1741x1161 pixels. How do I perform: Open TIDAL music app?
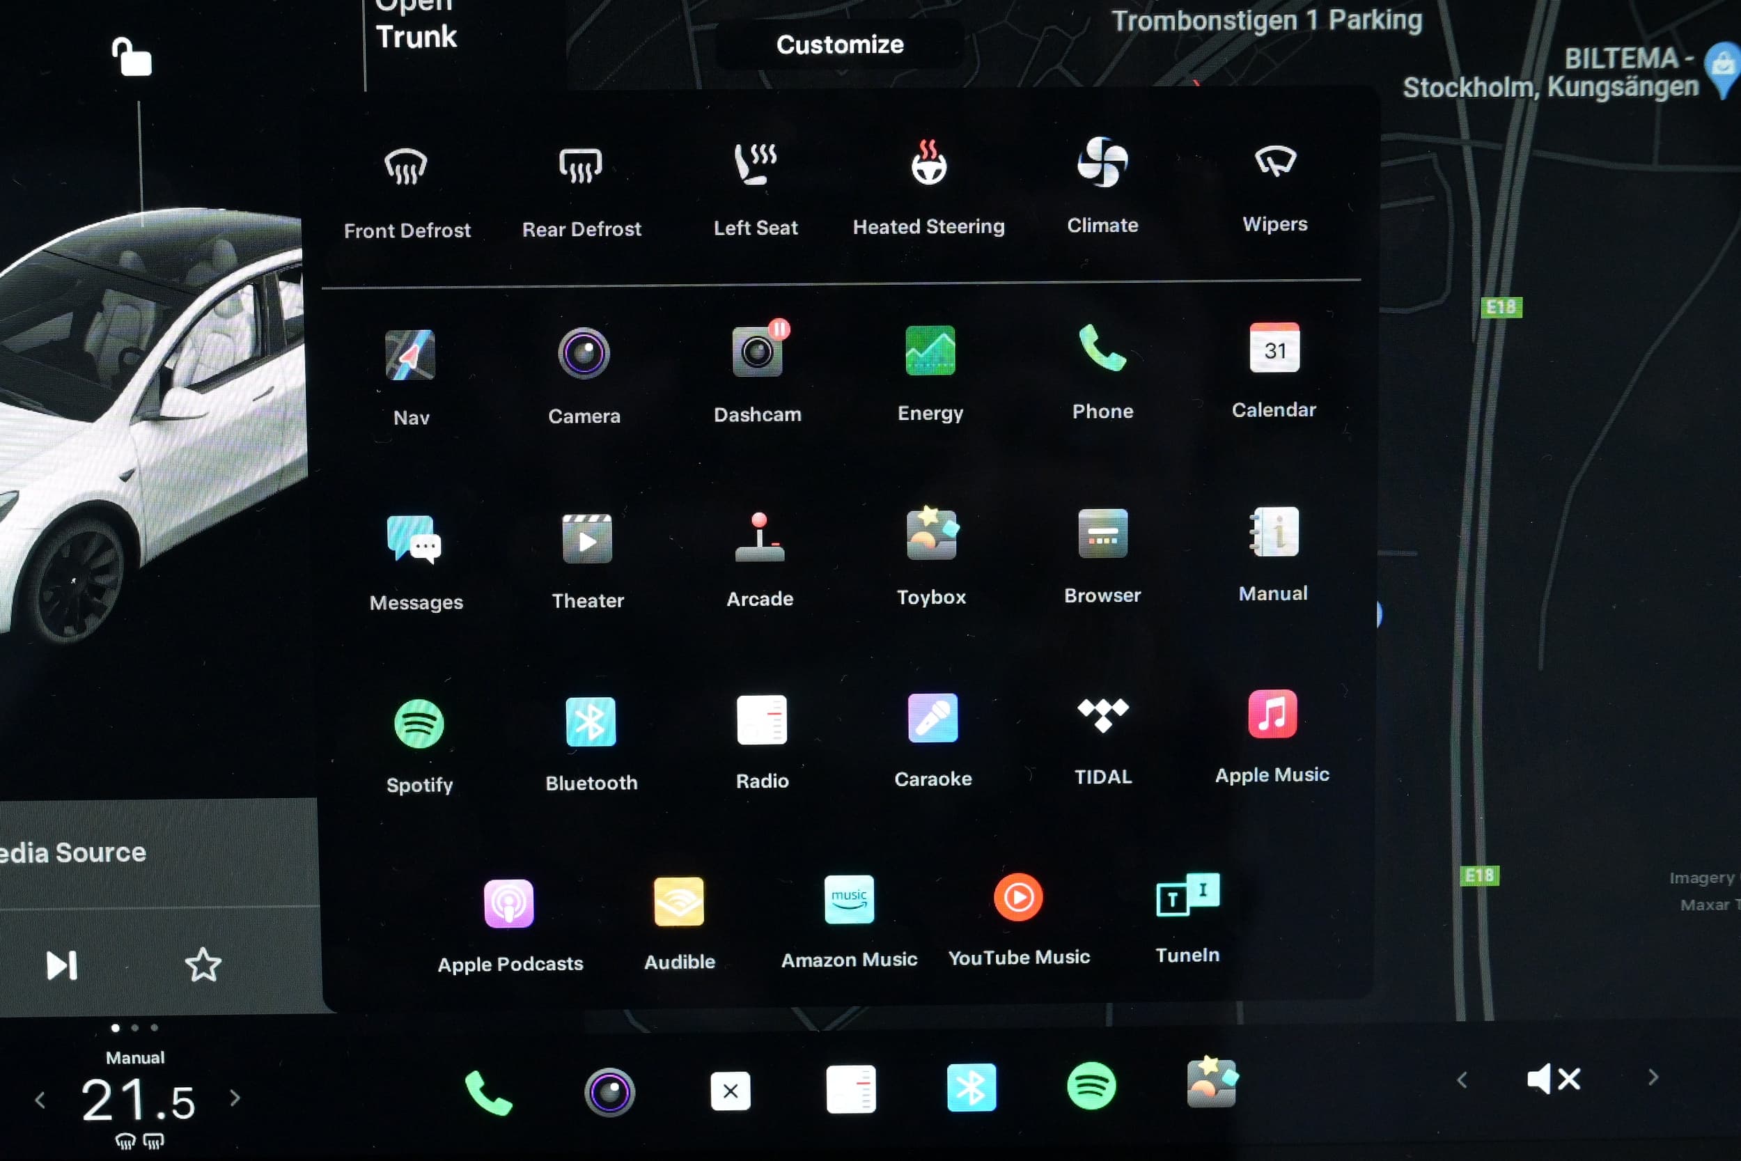coord(1103,717)
